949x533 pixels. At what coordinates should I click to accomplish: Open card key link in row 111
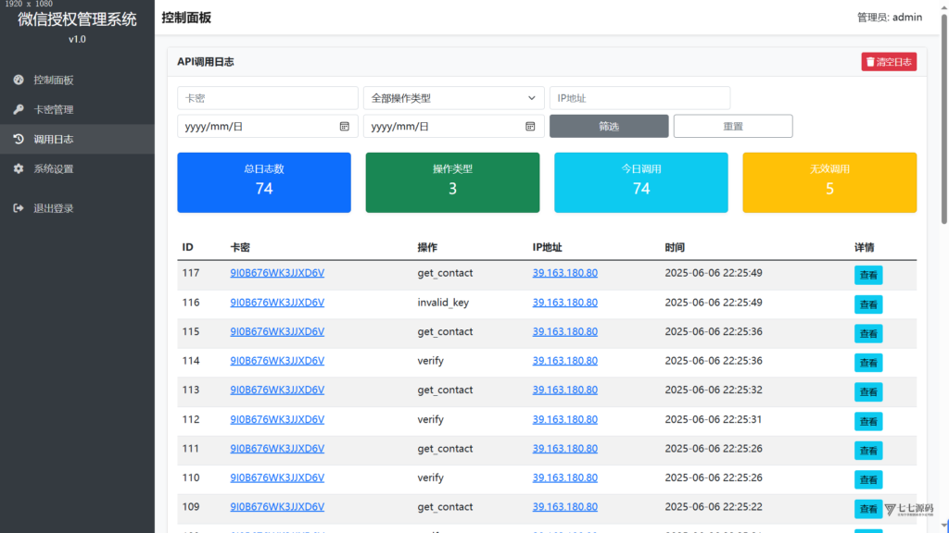coord(277,449)
